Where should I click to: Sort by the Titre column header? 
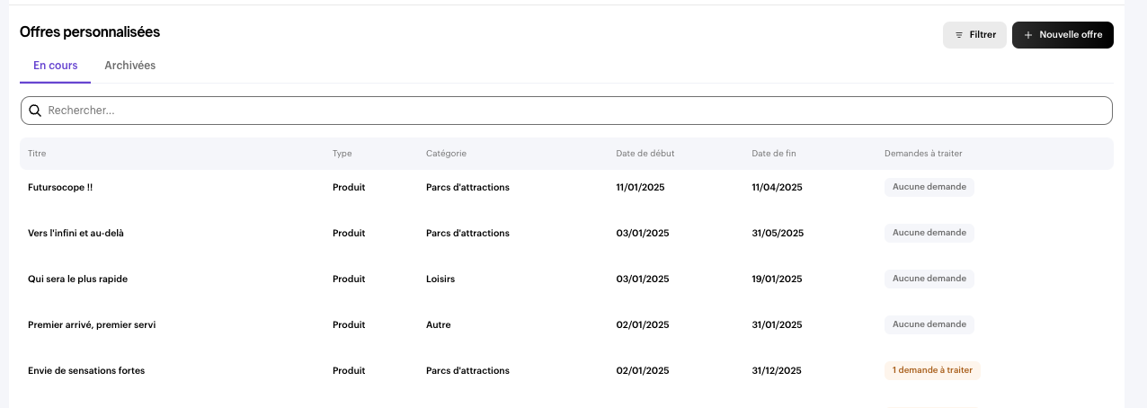pyautogui.click(x=37, y=154)
